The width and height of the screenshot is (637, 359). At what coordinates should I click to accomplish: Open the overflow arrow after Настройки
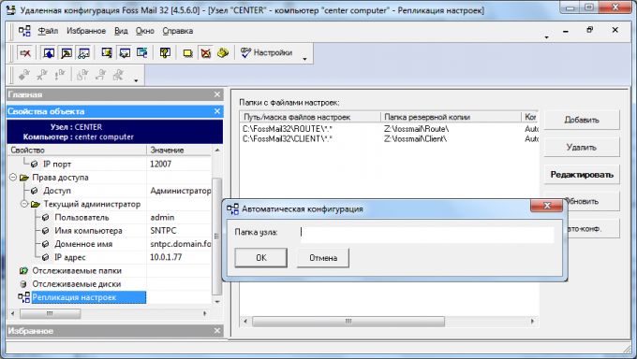304,59
